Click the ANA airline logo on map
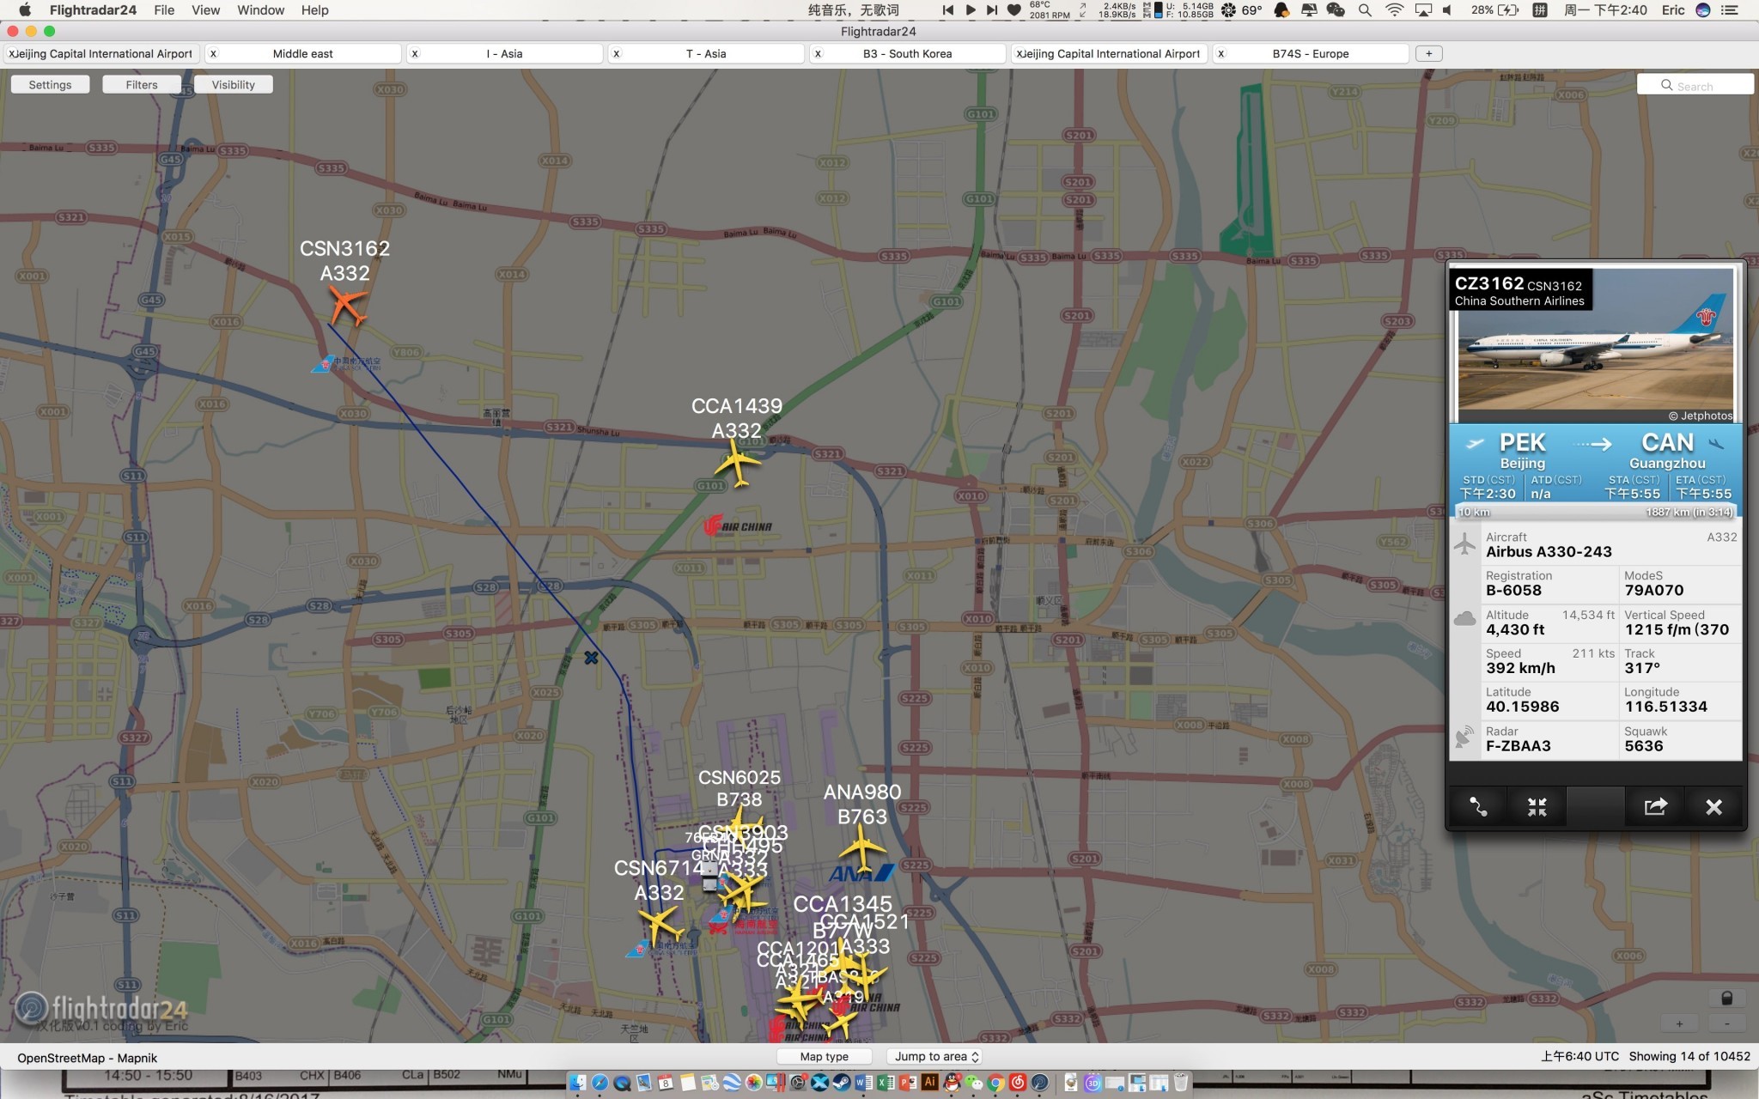Image resolution: width=1759 pixels, height=1099 pixels. coord(861,873)
